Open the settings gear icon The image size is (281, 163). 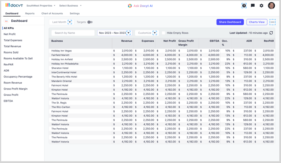point(261,6)
